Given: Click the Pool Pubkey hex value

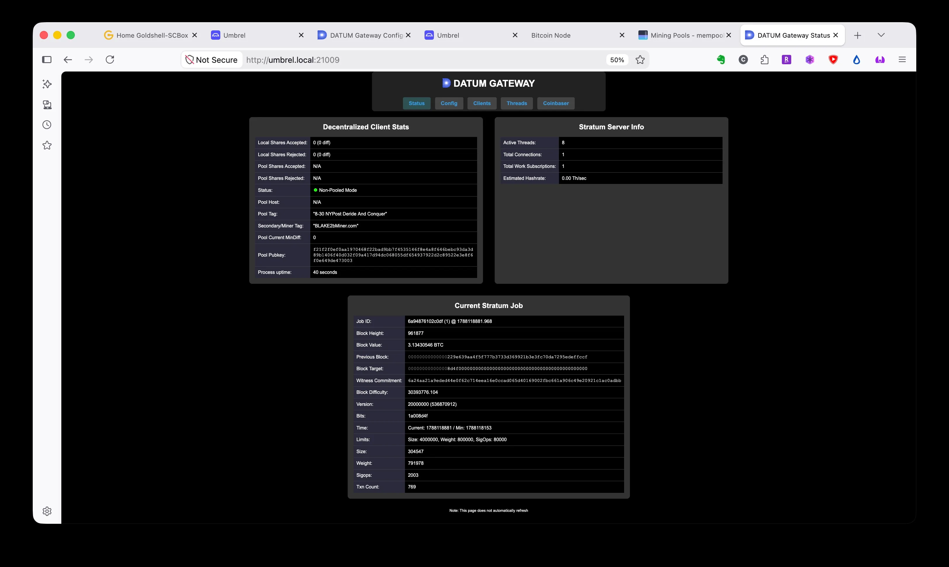Looking at the screenshot, I should 393,255.
